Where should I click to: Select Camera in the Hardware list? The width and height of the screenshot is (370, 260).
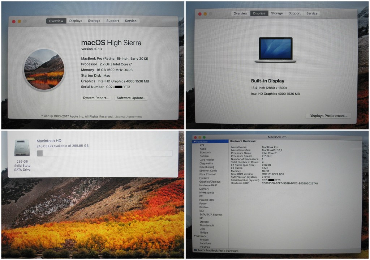click(204, 156)
